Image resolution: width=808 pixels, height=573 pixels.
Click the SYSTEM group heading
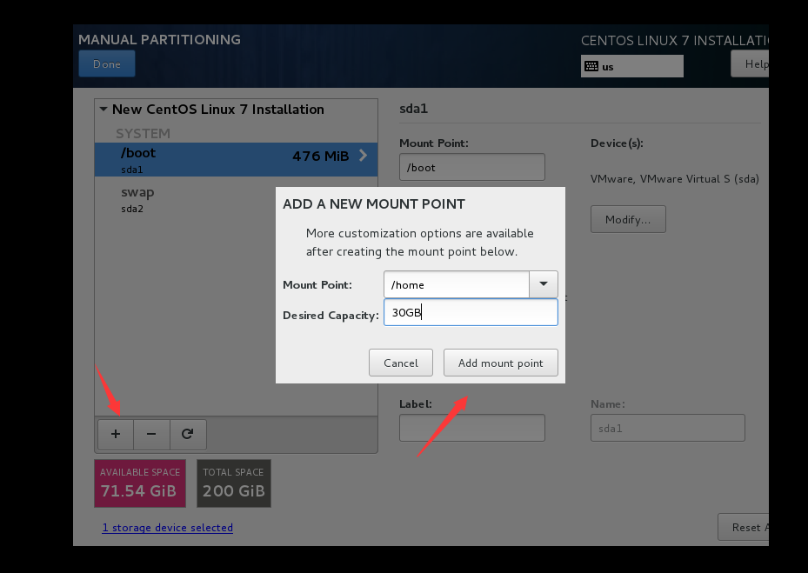[x=143, y=133]
